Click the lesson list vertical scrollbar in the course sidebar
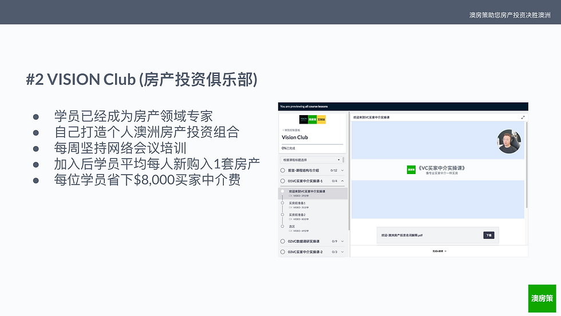561x316 pixels. click(x=349, y=172)
